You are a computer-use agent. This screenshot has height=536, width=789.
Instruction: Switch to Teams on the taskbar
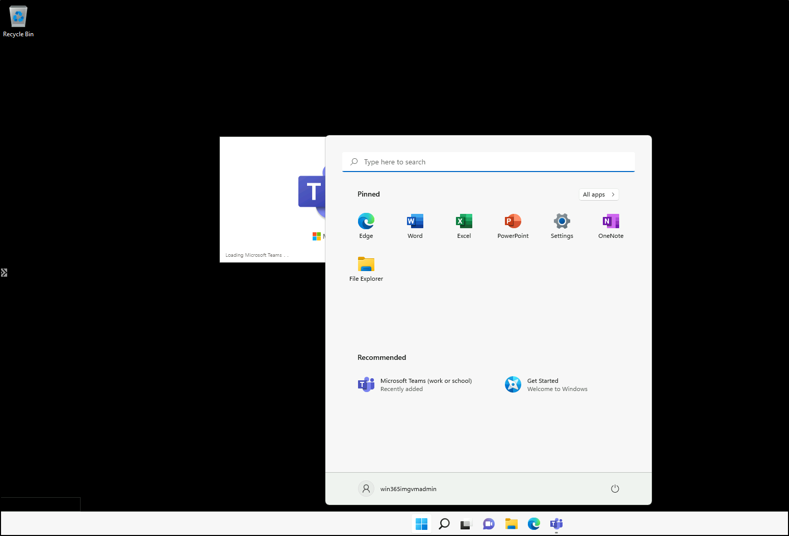(x=556, y=524)
